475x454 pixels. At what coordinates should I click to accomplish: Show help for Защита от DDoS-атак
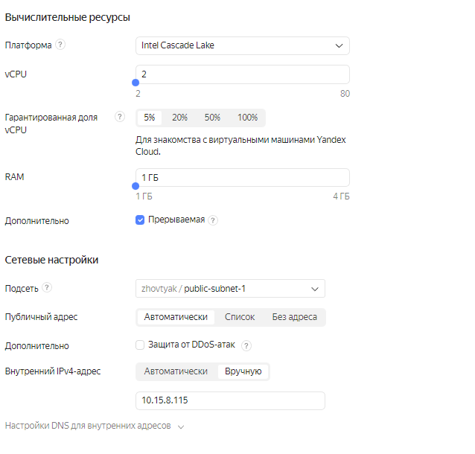point(246,345)
